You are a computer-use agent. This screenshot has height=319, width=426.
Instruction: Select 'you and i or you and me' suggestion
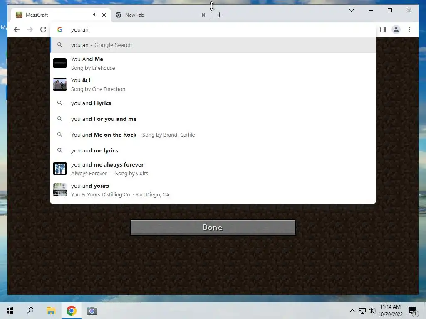pyautogui.click(x=213, y=119)
